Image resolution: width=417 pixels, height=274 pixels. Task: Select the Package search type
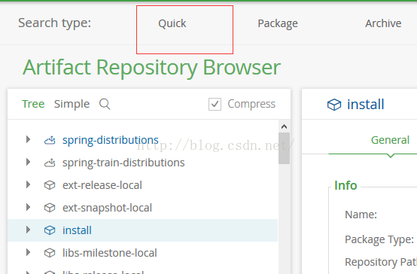278,23
